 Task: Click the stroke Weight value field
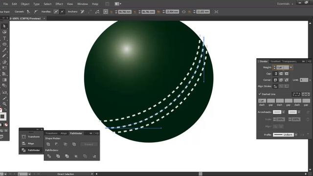coord(283,67)
